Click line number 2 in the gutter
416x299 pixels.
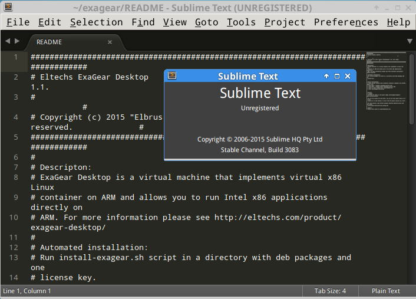tap(16, 77)
